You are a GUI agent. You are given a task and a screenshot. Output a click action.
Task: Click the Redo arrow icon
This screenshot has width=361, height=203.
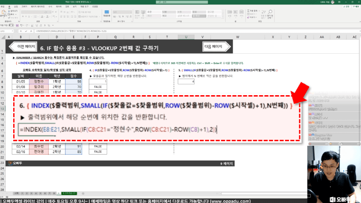click(x=27, y=25)
